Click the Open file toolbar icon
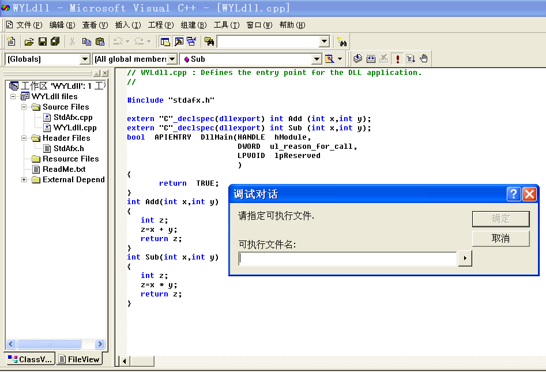The height and width of the screenshot is (372, 546). (29, 42)
